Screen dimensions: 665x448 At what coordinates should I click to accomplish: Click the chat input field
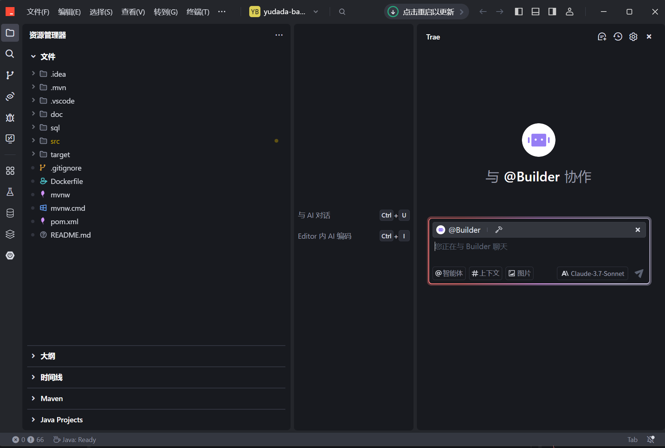click(522, 246)
